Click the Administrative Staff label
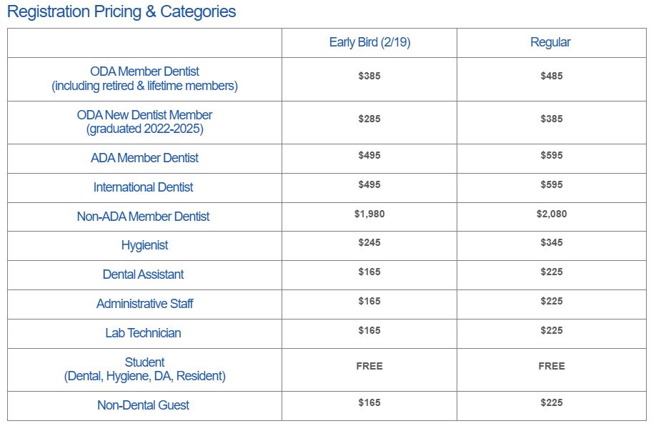Image resolution: width=661 pixels, height=431 pixels. [x=144, y=304]
